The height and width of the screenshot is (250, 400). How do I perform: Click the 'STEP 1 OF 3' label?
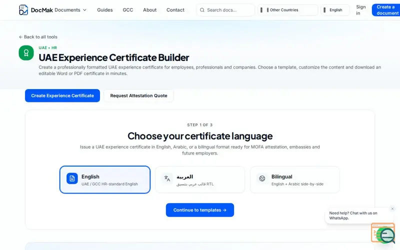[x=199, y=125]
